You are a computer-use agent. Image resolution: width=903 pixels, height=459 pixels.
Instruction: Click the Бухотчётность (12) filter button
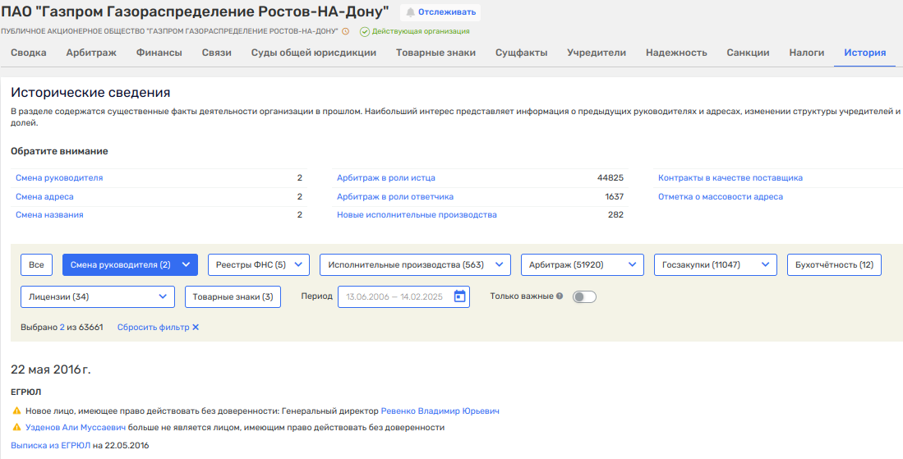(x=834, y=264)
